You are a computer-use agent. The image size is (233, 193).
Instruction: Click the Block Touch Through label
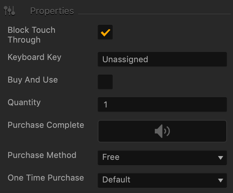32,35
